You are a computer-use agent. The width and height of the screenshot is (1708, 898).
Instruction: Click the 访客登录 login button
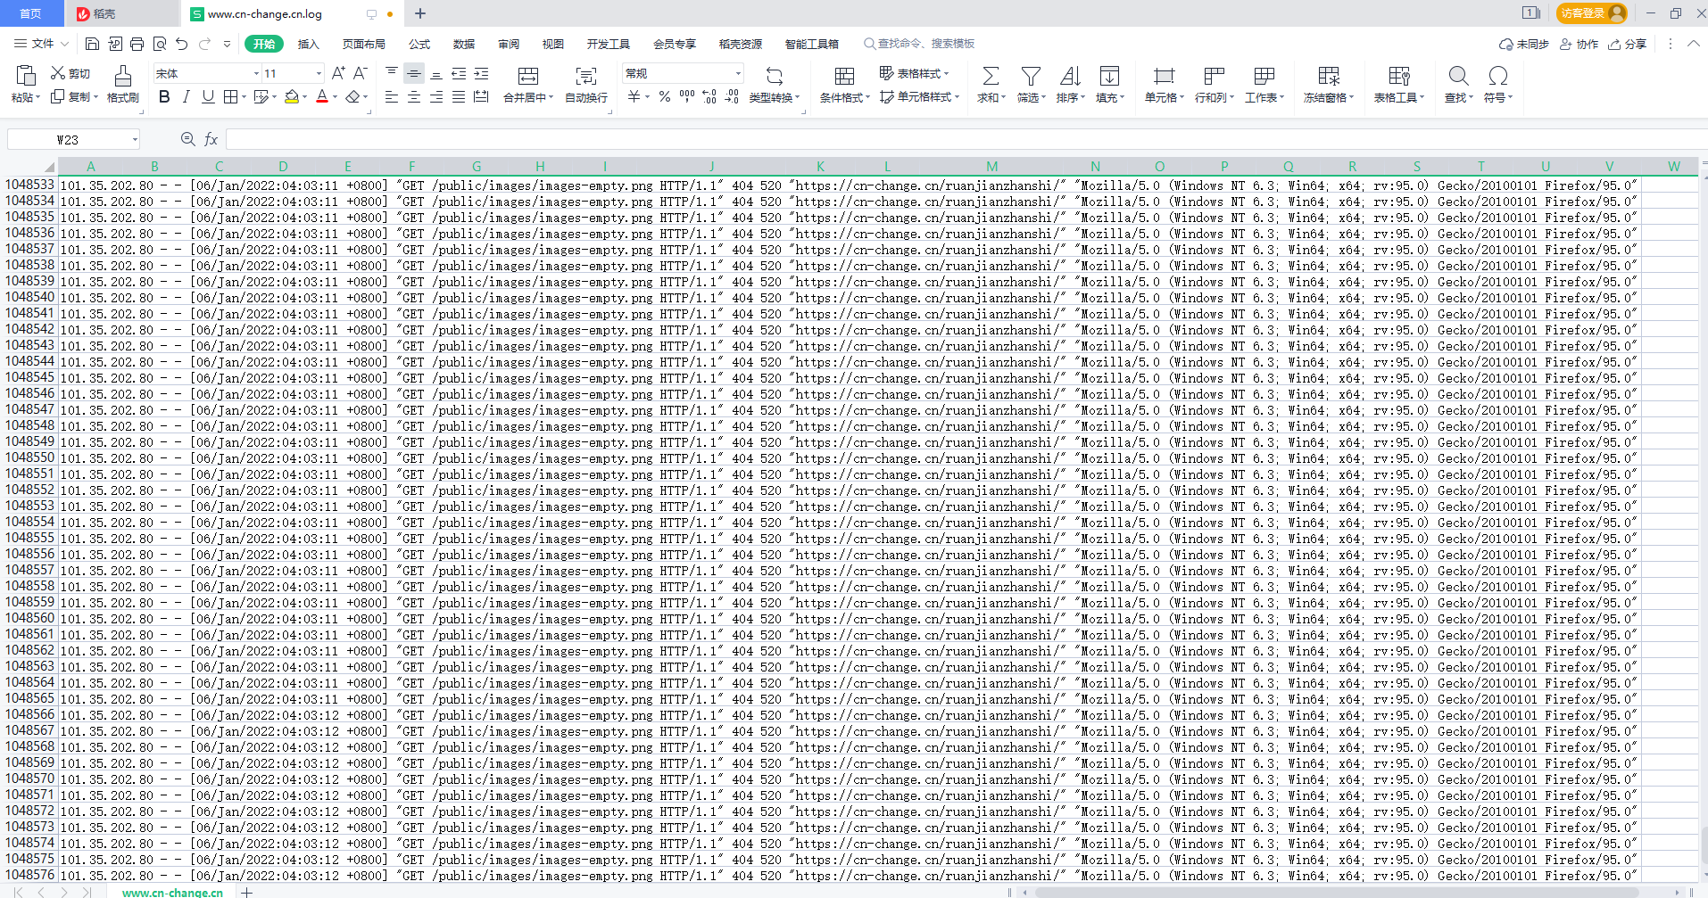[1592, 12]
